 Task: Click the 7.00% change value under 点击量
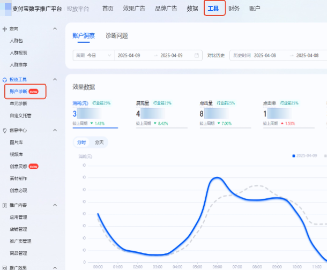click(226, 124)
